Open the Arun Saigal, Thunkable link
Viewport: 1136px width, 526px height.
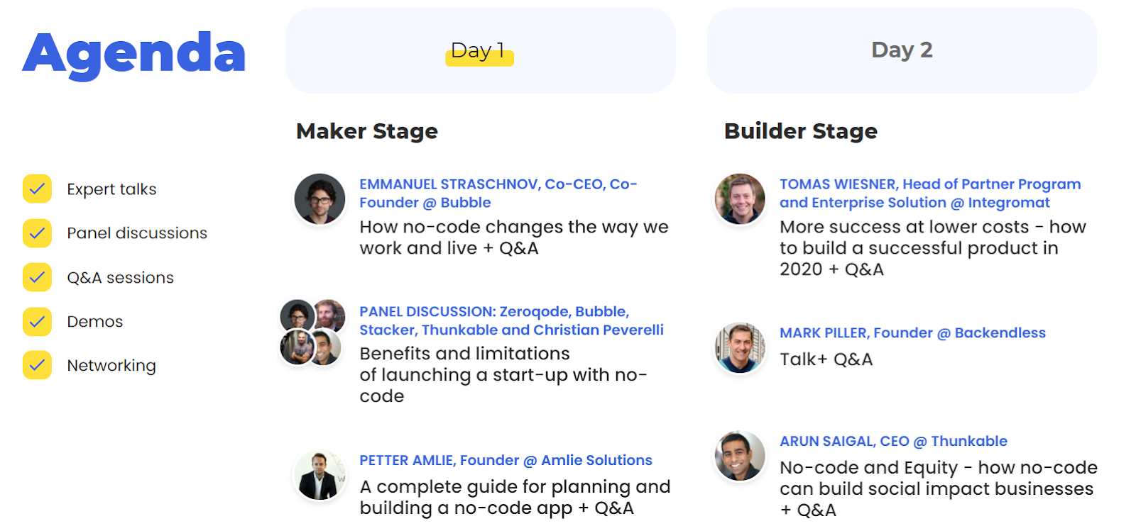(893, 441)
